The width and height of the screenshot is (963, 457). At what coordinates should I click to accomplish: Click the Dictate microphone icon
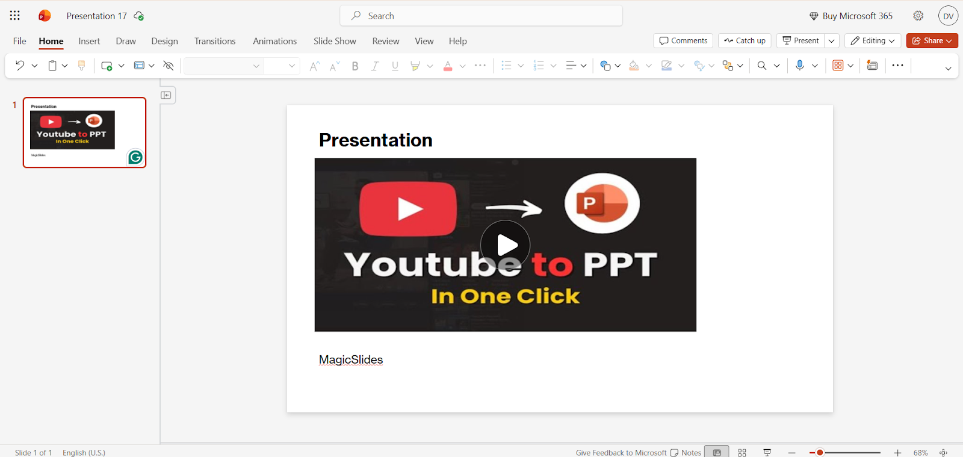(x=800, y=66)
